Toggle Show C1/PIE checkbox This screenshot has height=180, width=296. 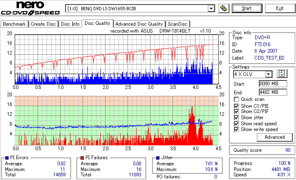click(x=236, y=106)
